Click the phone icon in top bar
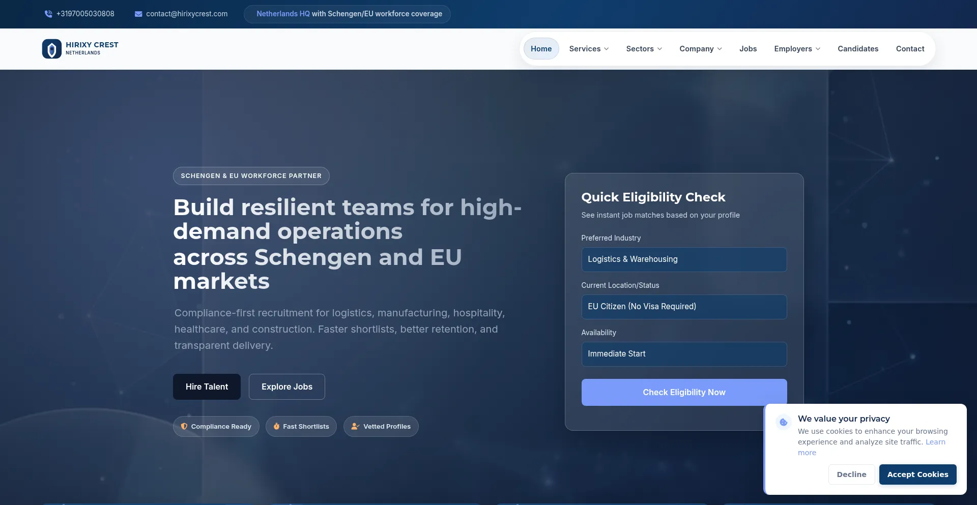977x505 pixels. click(48, 14)
